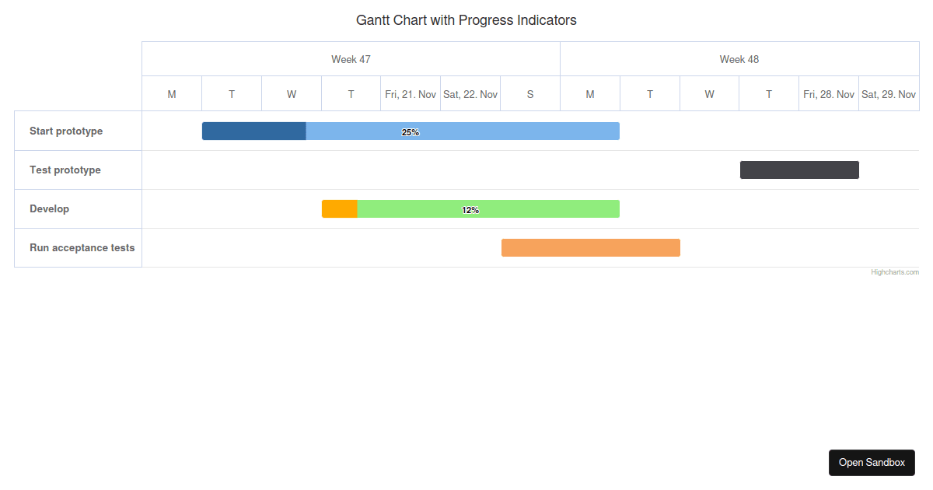Select the Develop row label

click(x=49, y=208)
